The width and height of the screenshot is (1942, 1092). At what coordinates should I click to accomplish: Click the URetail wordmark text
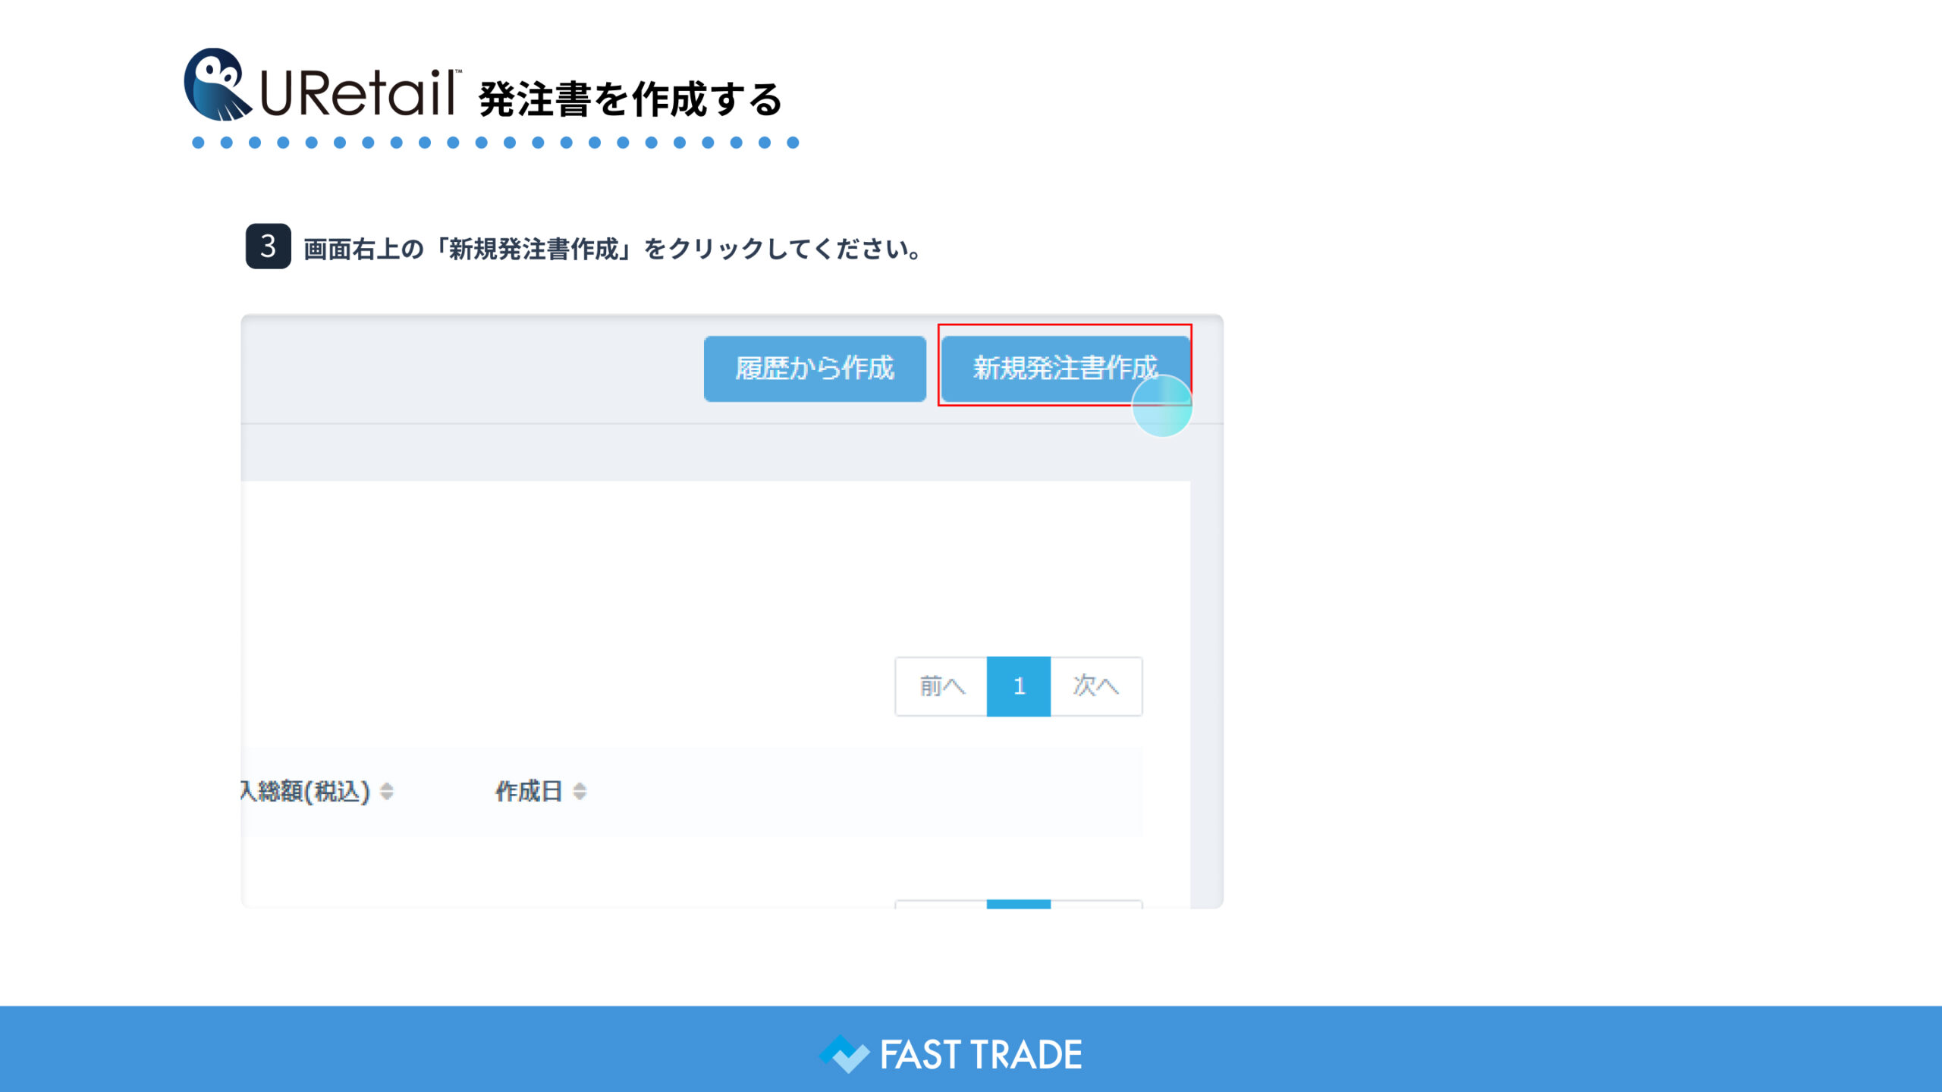click(x=358, y=94)
